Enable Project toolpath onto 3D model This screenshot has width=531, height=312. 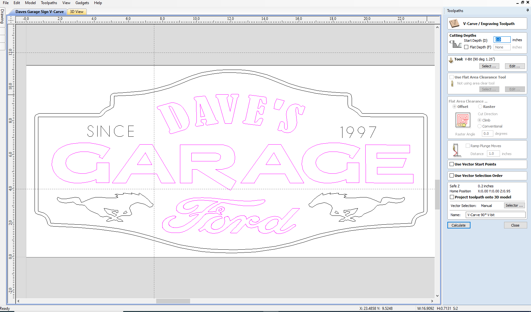(x=452, y=197)
